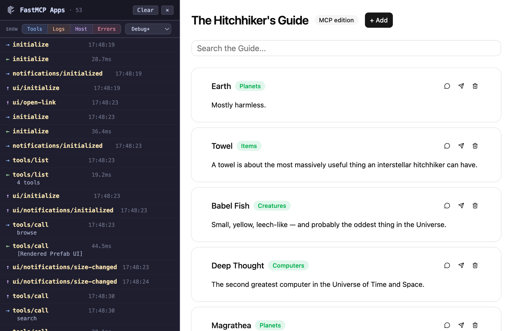Viewport: 513px width, 331px height.
Task: Expand the tools/list 4 tools log entry
Action: pos(31,178)
